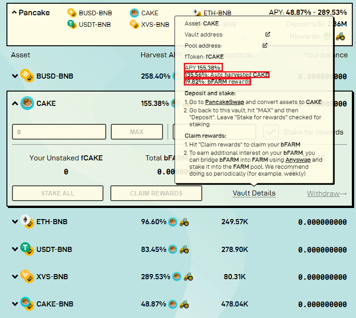Image resolution: width=356 pixels, height=318 pixels.
Task: Expand the BUSD-BNB vault row
Action: pos(15,76)
